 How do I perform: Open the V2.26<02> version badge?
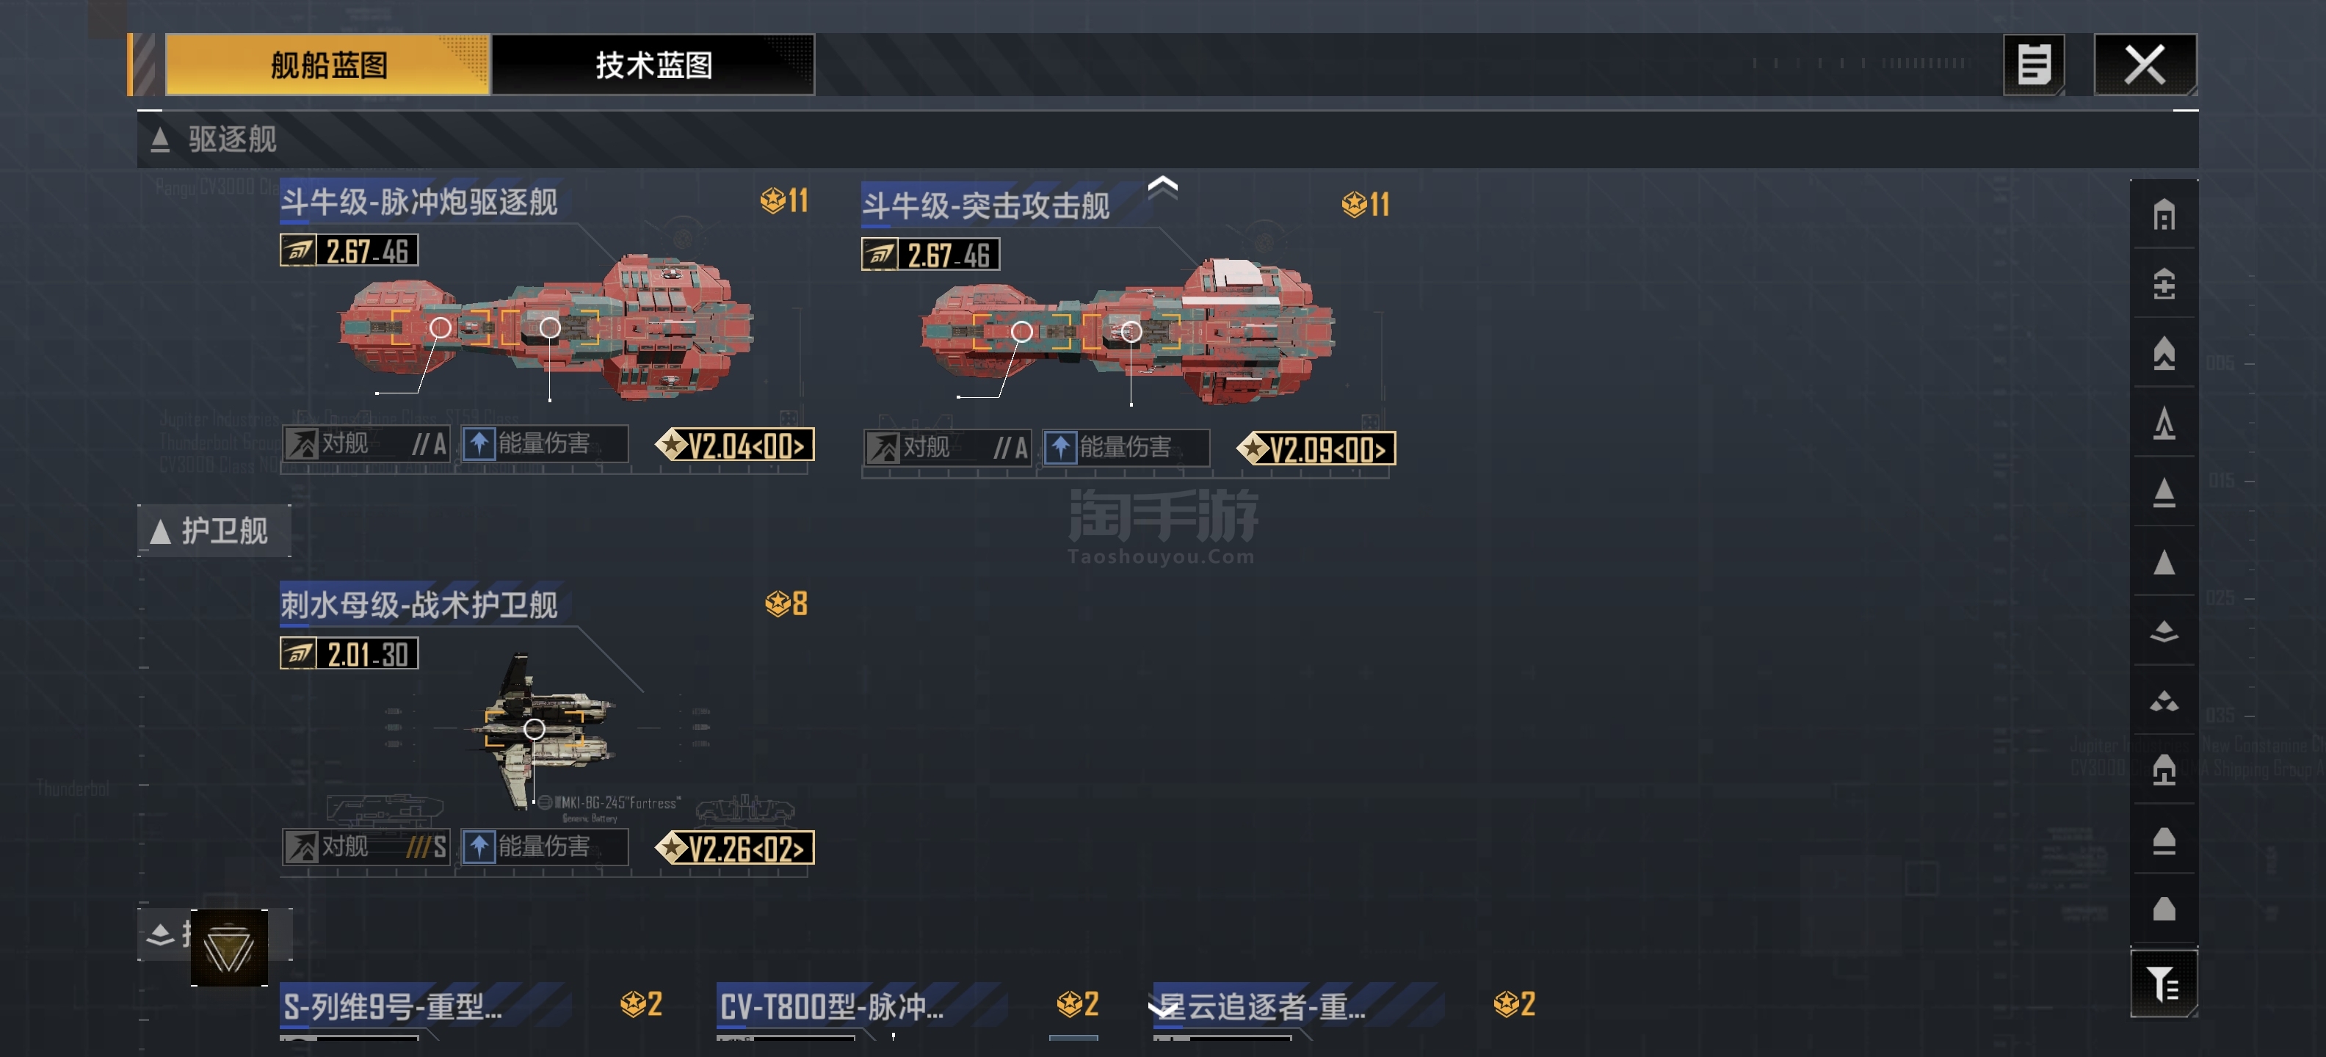coord(735,849)
